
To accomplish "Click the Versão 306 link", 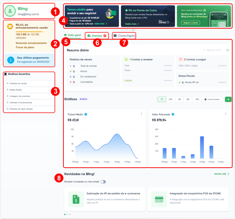I will tap(220, 174).
